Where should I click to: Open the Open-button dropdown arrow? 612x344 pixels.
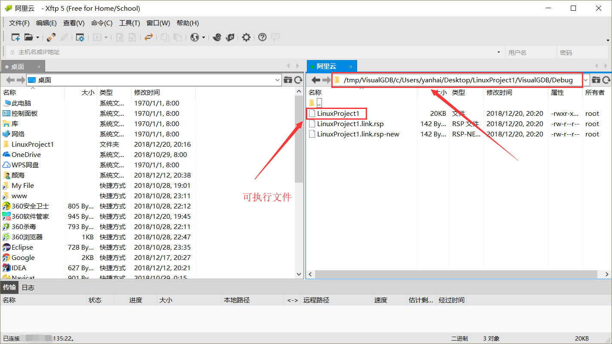tap(38, 37)
